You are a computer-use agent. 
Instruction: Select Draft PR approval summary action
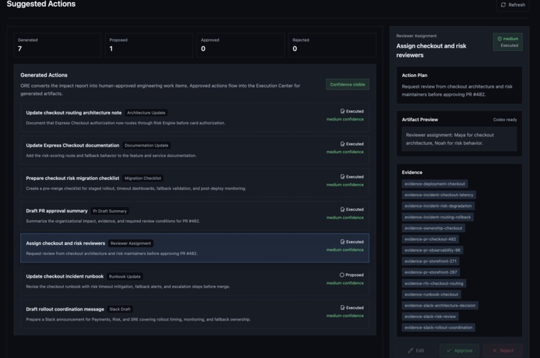(x=194, y=215)
